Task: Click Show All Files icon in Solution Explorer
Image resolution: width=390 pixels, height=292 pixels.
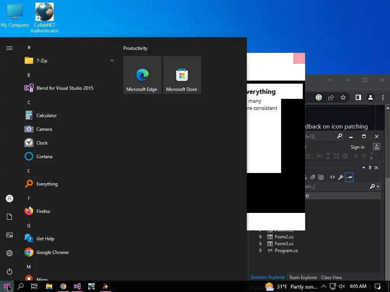Action: click(321, 177)
